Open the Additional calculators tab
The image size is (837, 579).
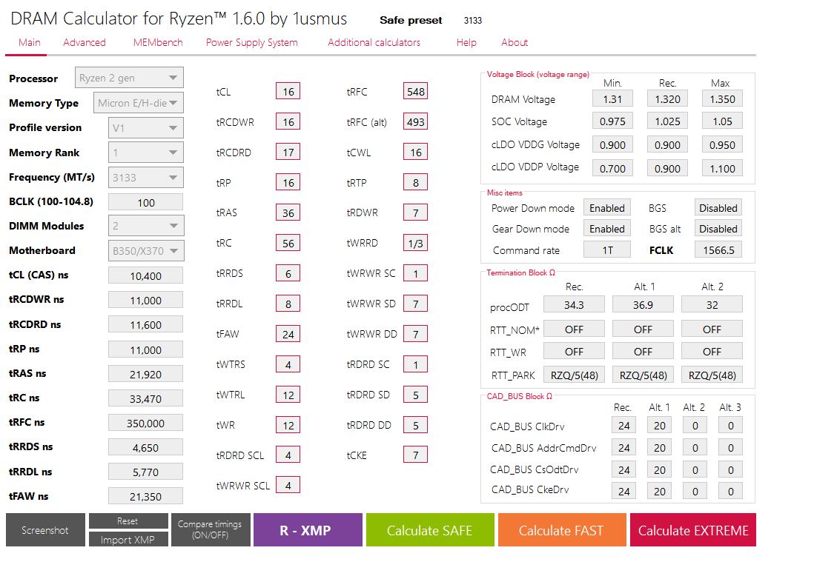(x=374, y=43)
